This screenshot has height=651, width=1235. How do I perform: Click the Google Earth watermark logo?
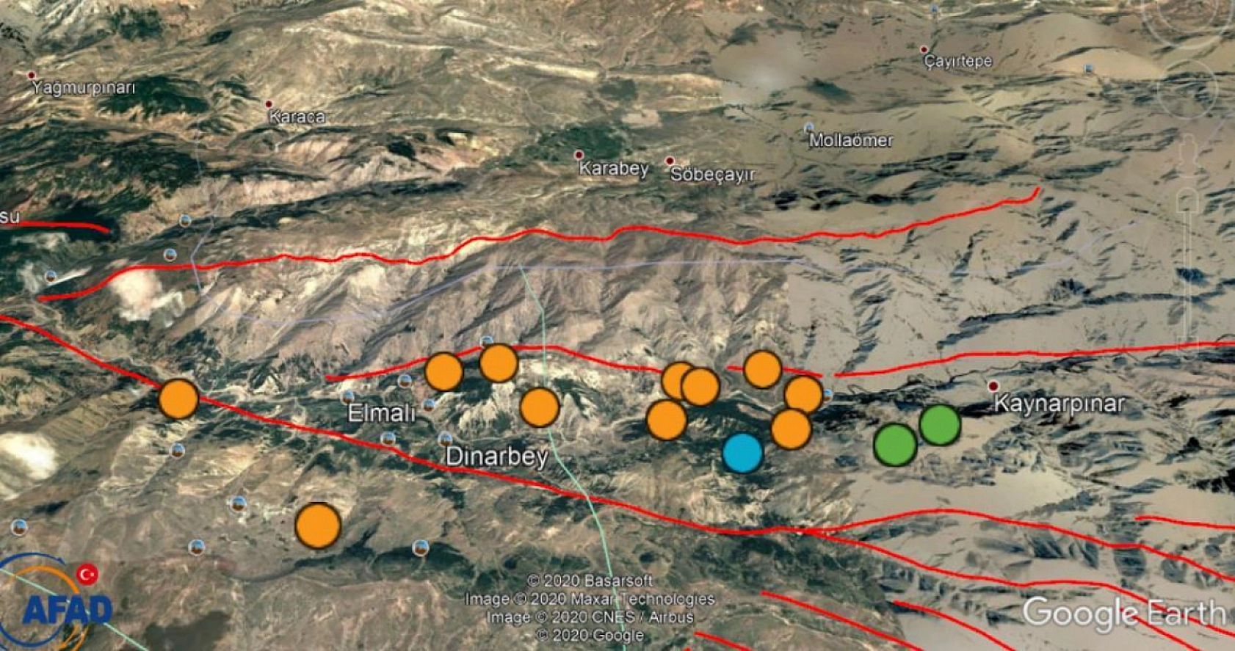pos(1124,613)
